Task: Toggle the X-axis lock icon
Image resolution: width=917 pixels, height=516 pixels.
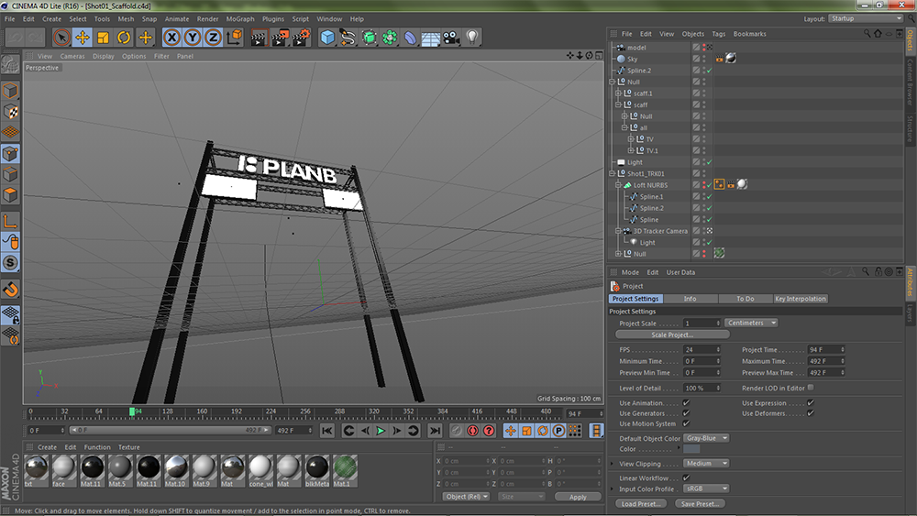Action: tap(171, 38)
